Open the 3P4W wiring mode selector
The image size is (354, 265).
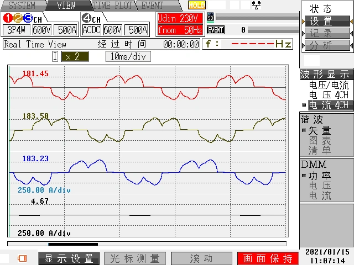click(x=15, y=30)
